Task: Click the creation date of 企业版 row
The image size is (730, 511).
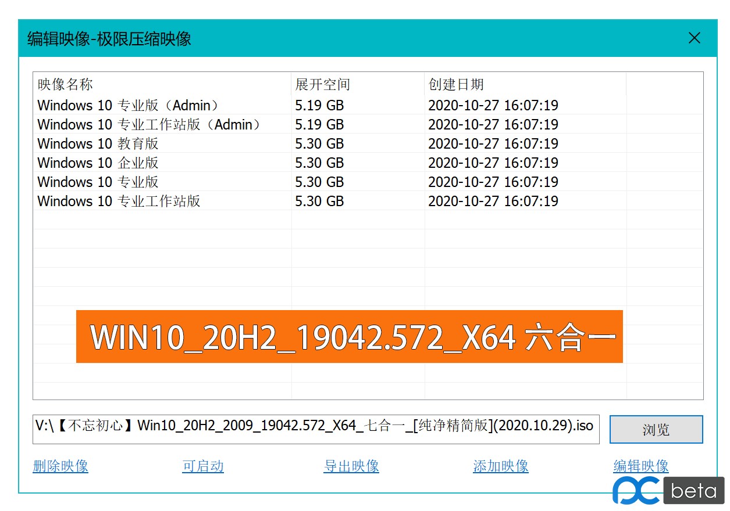Action: pyautogui.click(x=493, y=163)
